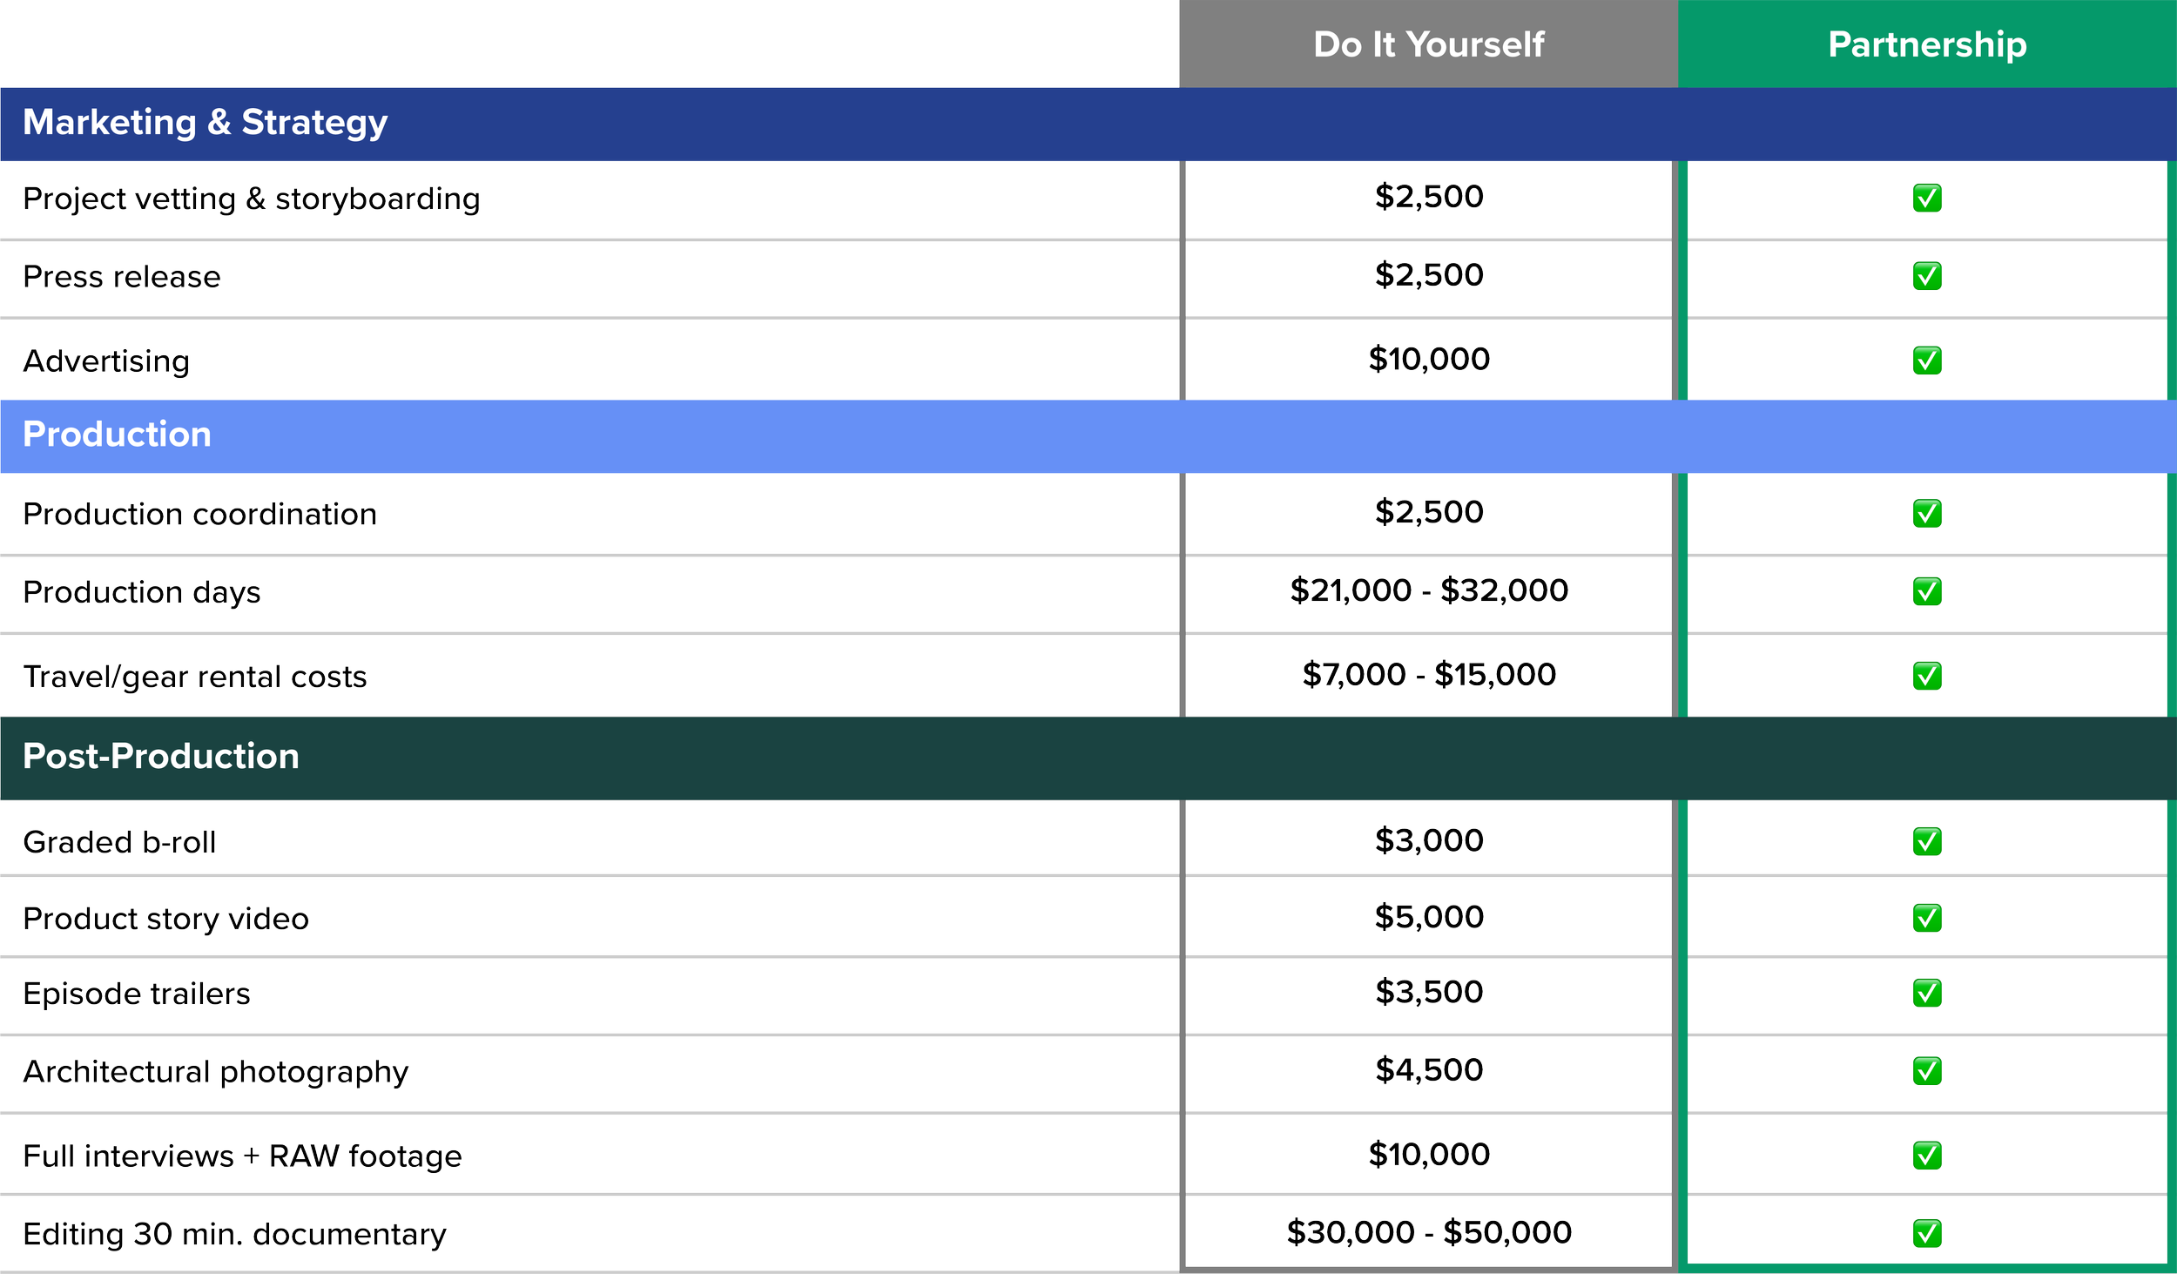Click the Architectural photography checkmark

(1926, 1070)
